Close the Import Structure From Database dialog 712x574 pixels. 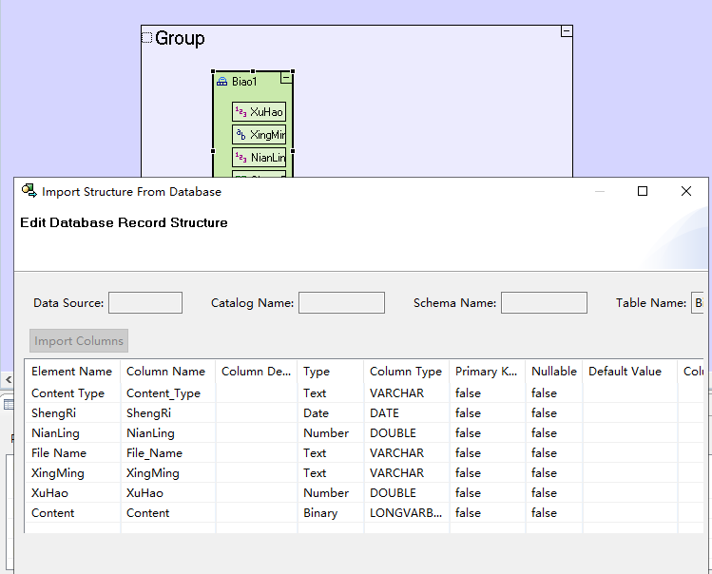(x=686, y=191)
